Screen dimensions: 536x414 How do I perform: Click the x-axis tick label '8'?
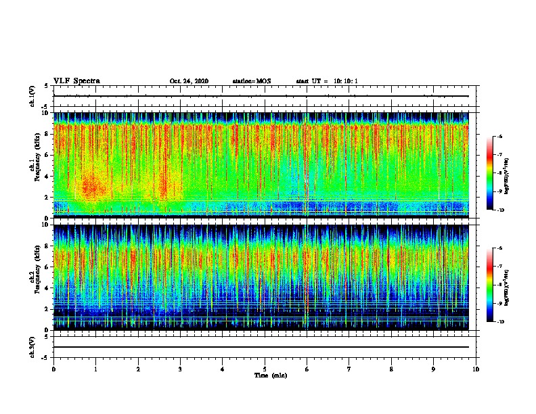pyautogui.click(x=391, y=369)
